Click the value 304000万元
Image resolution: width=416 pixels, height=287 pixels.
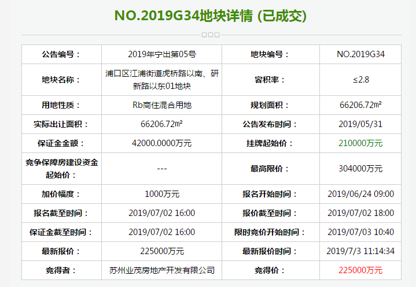click(360, 169)
